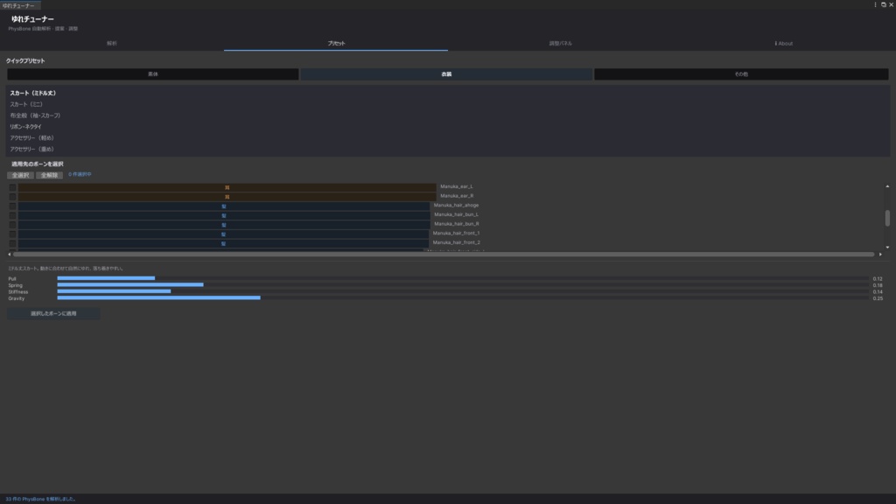Click the 髪 tag on the Manuka_hair_bun_R row
The image size is (896, 504).
[223, 225]
